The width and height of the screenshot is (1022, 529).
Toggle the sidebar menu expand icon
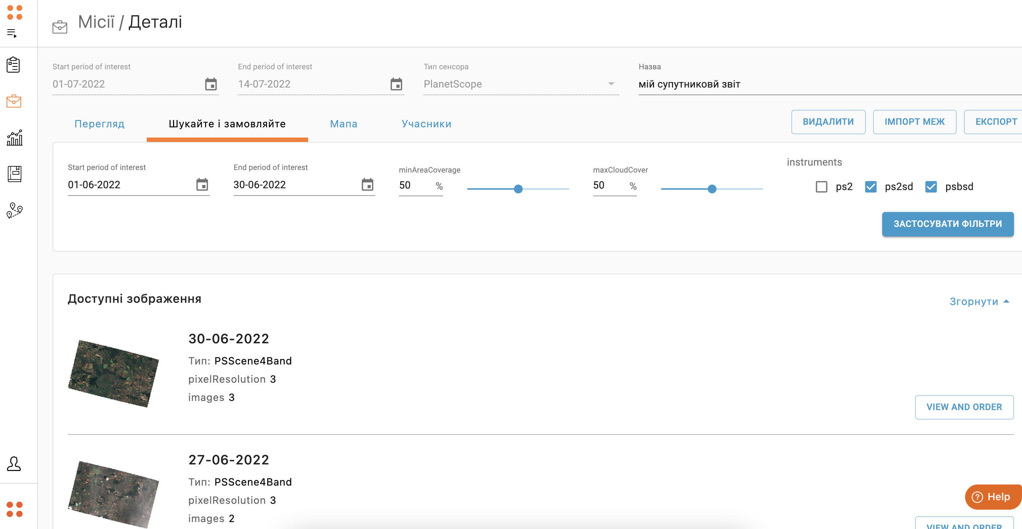click(x=12, y=33)
